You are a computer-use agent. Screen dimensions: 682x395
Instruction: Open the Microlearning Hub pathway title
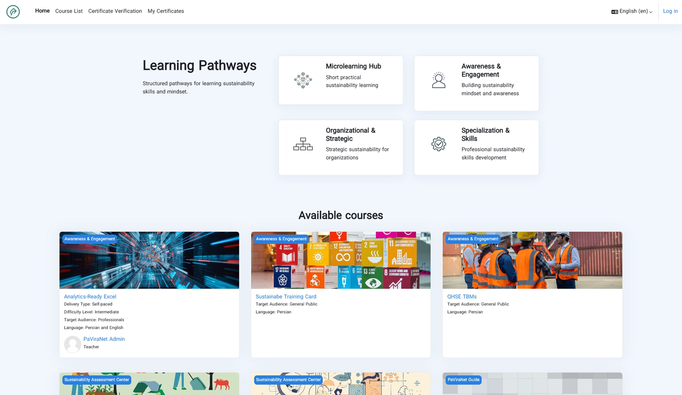tap(353, 66)
